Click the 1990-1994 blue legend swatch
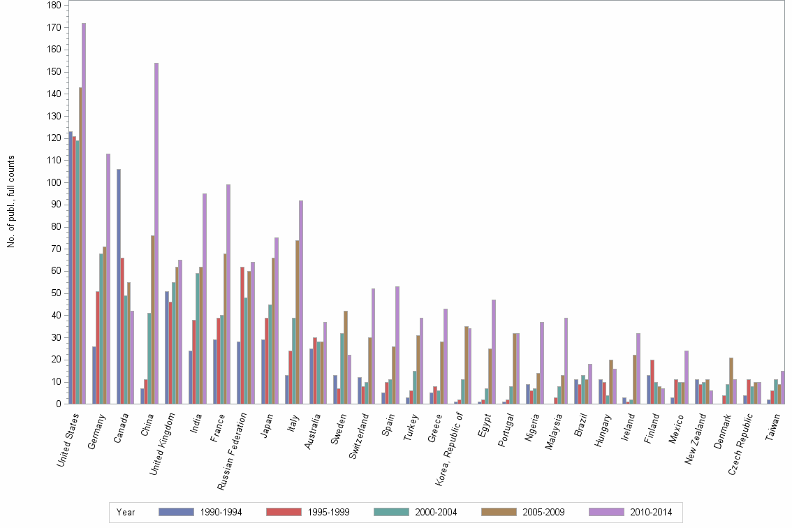This screenshot has height=528, width=792. point(177,512)
